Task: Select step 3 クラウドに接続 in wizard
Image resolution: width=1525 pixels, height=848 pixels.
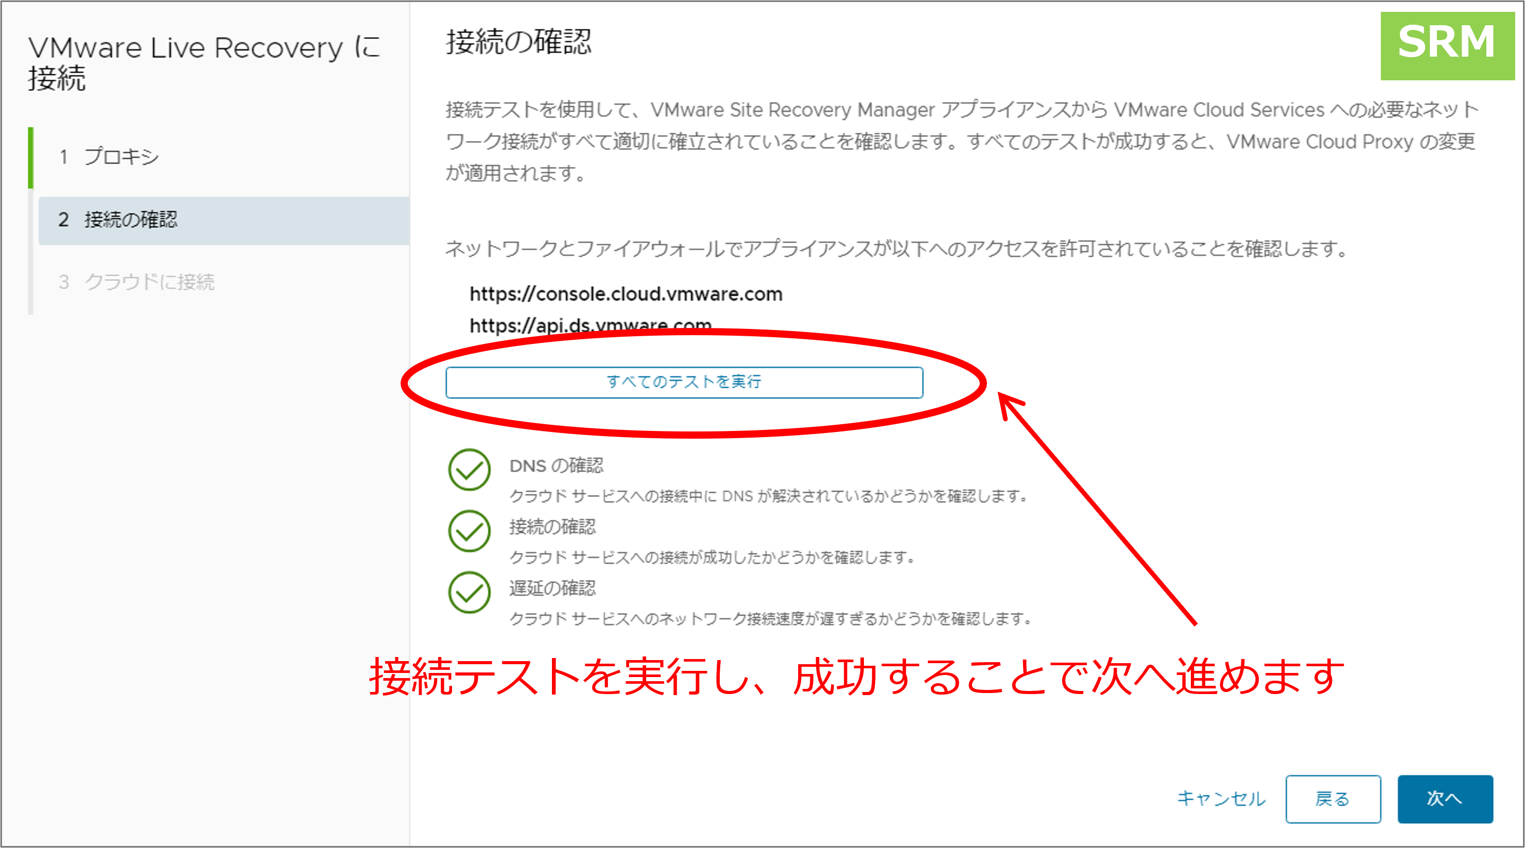Action: [224, 282]
